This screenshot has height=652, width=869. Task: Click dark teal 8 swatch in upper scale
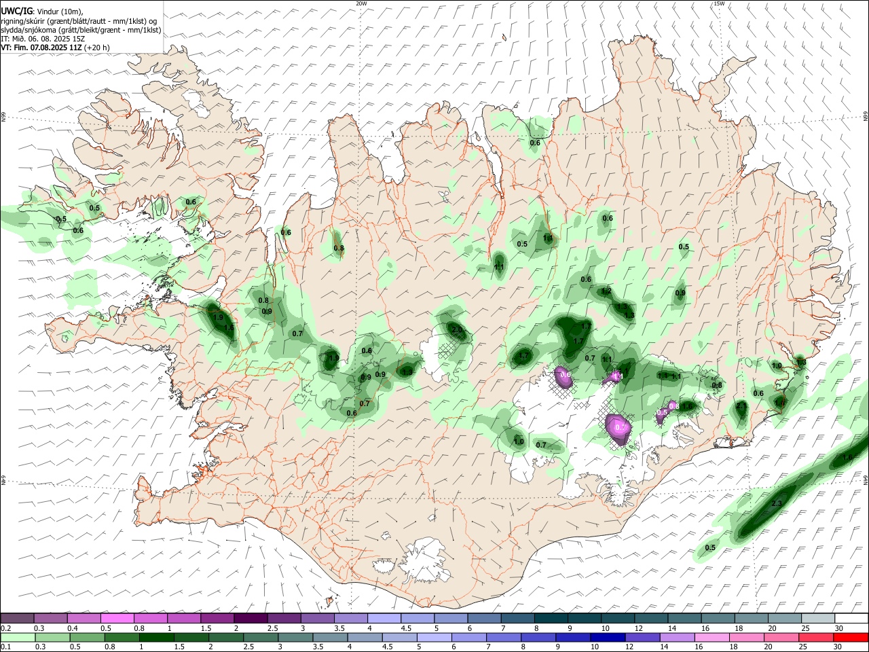[550, 618]
